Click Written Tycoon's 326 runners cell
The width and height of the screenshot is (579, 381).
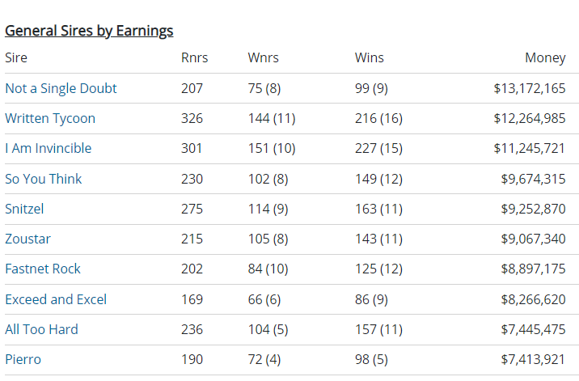point(192,118)
